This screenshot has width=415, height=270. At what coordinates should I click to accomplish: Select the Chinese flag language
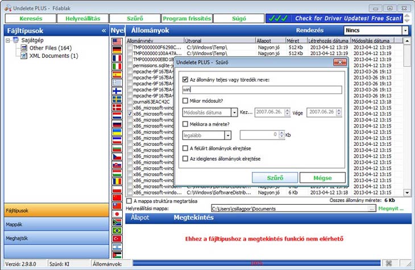[117, 197]
